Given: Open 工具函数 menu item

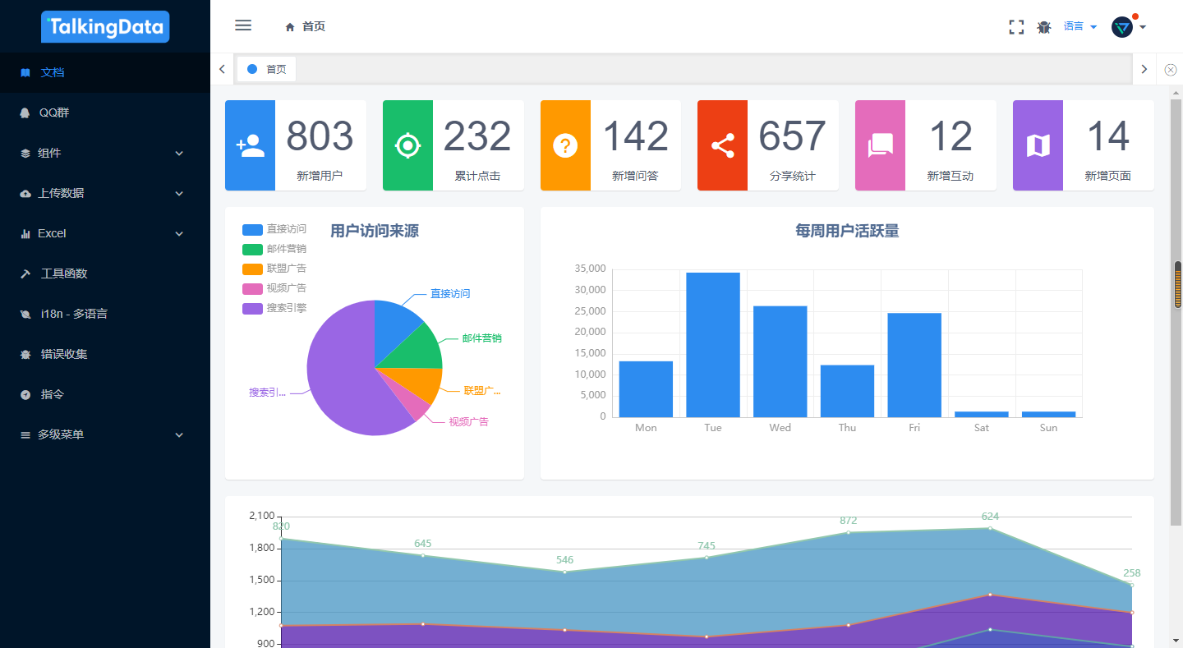Looking at the screenshot, I should (x=105, y=273).
